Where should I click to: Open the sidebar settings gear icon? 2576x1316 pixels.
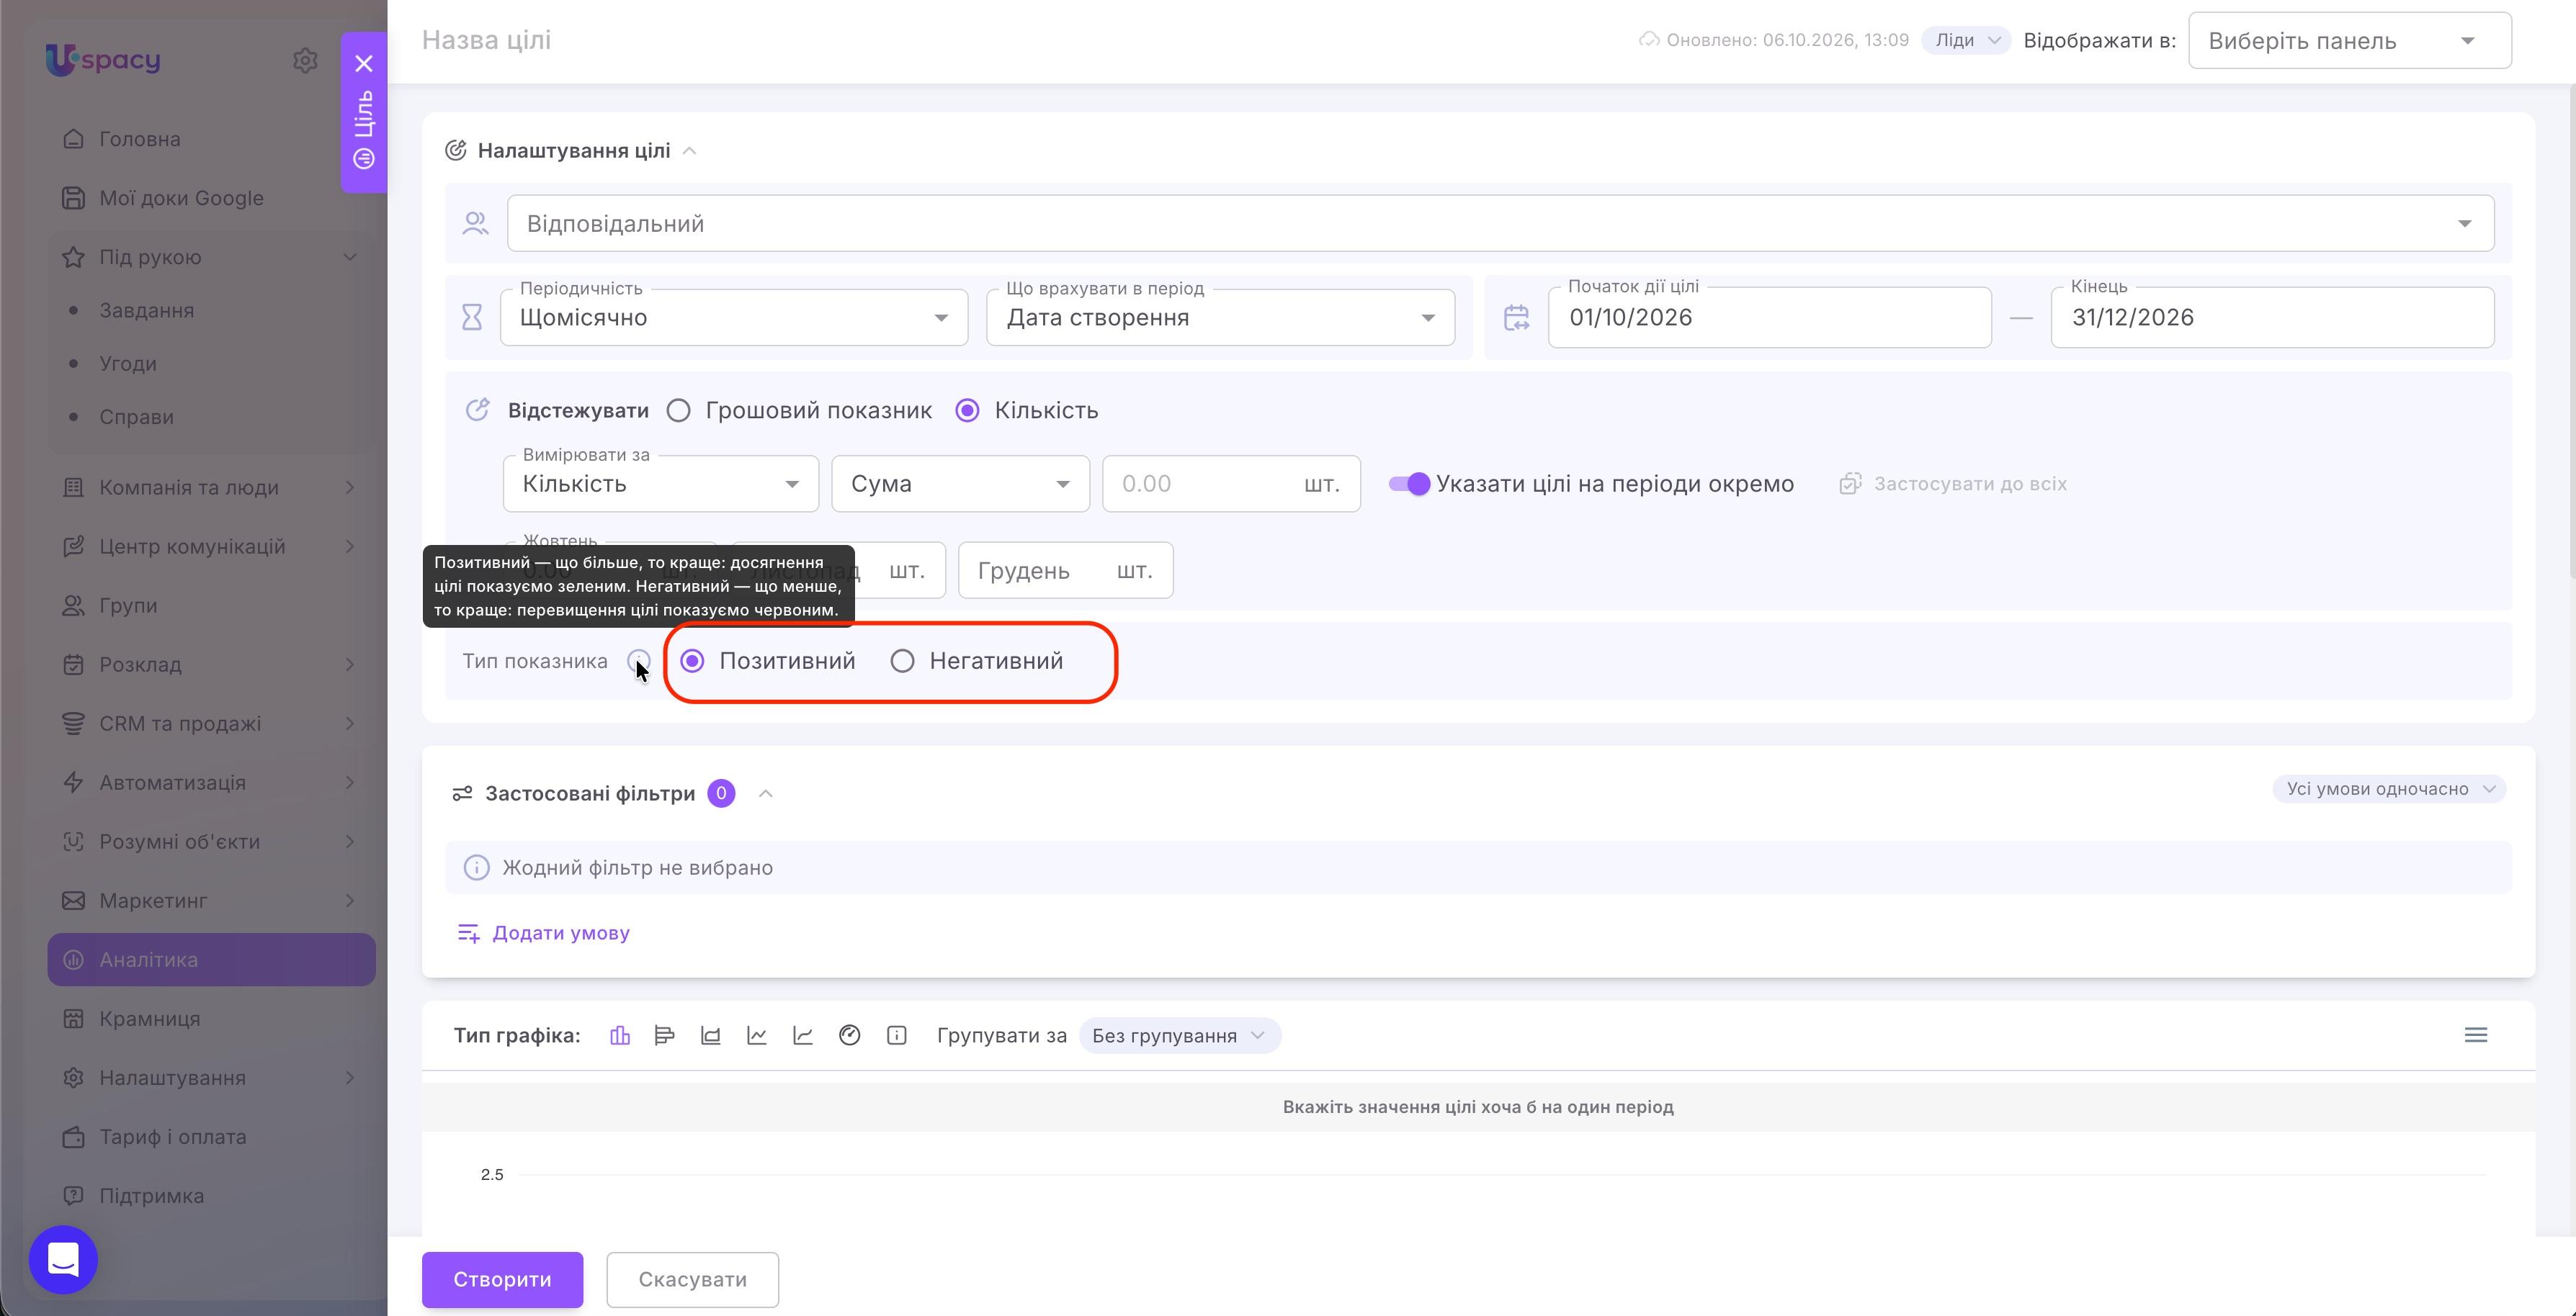[305, 60]
